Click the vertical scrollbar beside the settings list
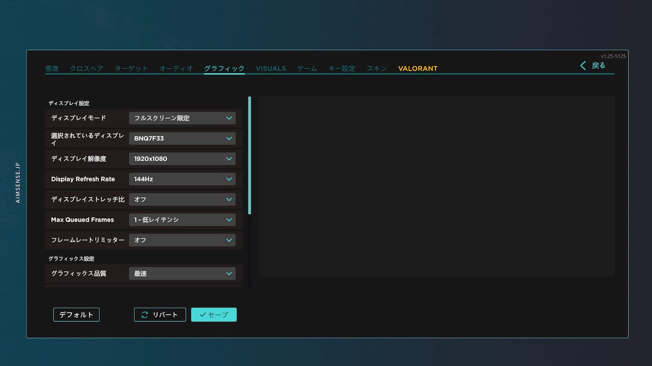Screen dimensions: 652x366 [250, 152]
